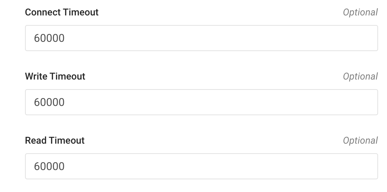
Task: Click the Connect Timeout label
Action: point(62,12)
